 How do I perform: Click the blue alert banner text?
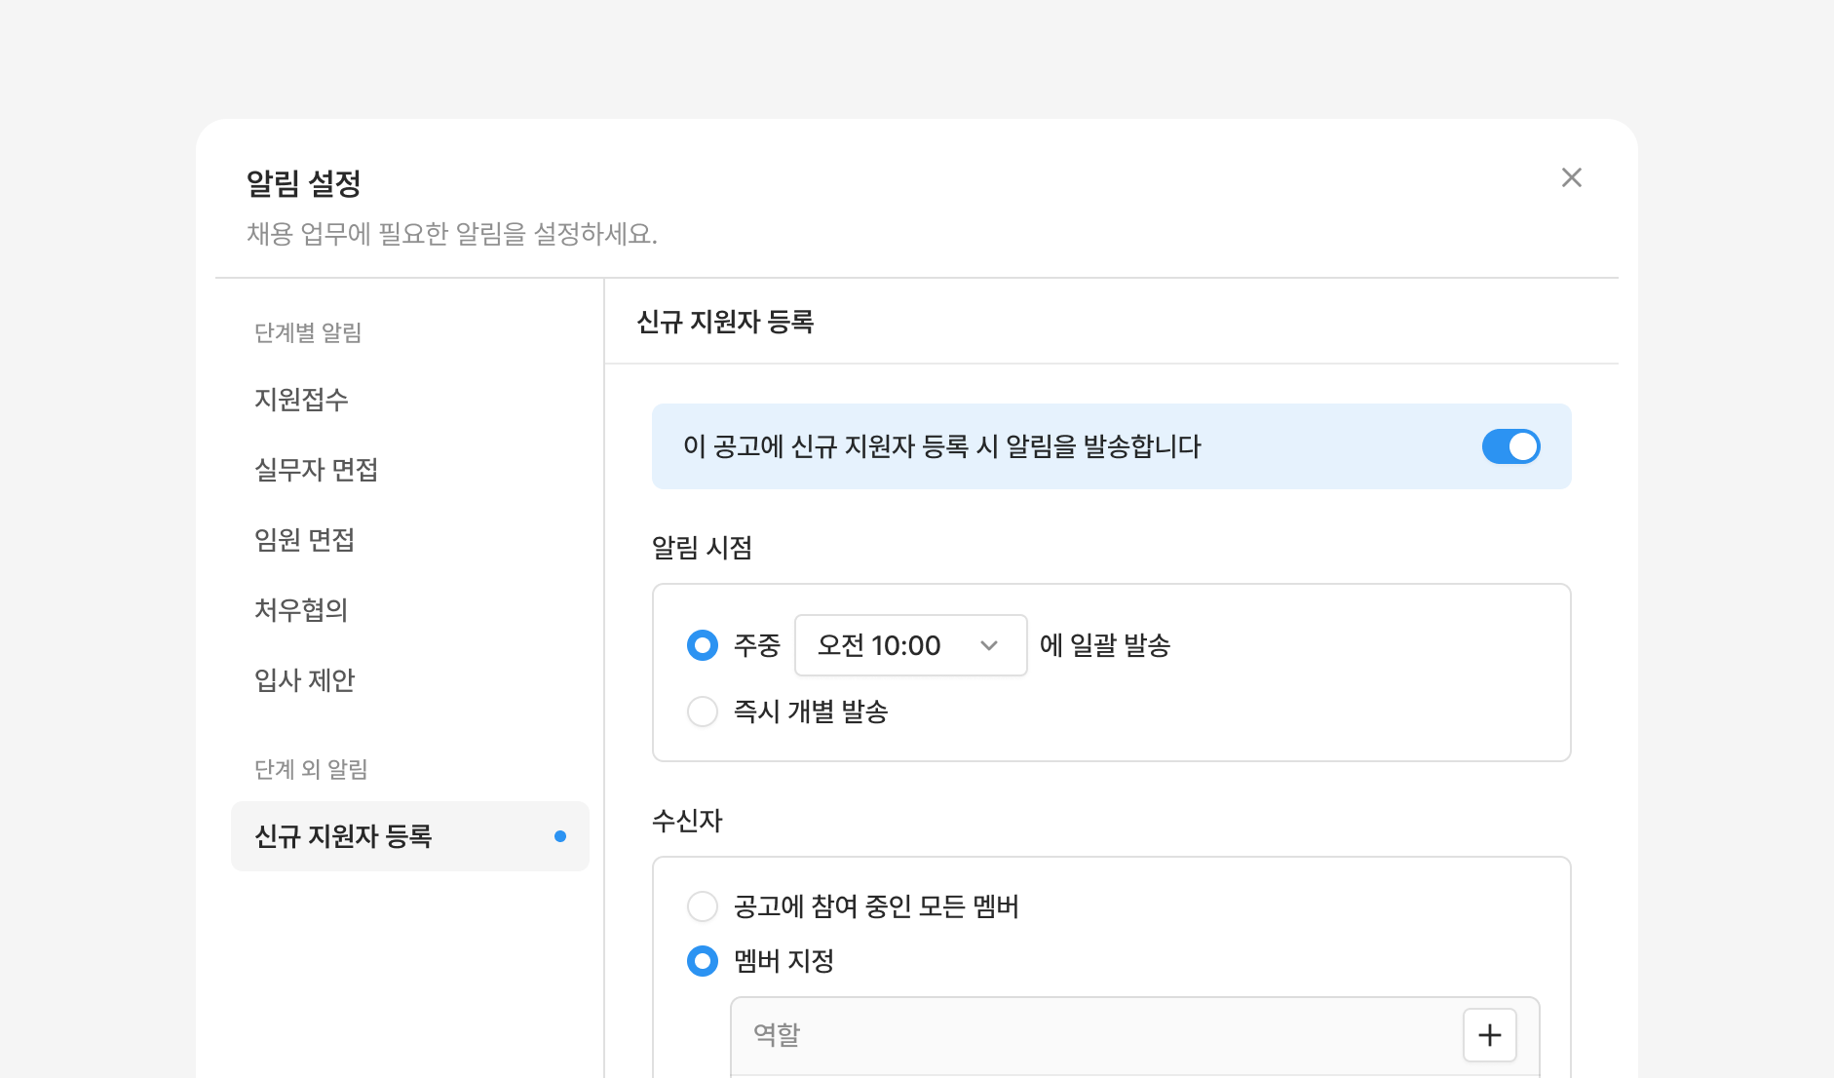(941, 446)
